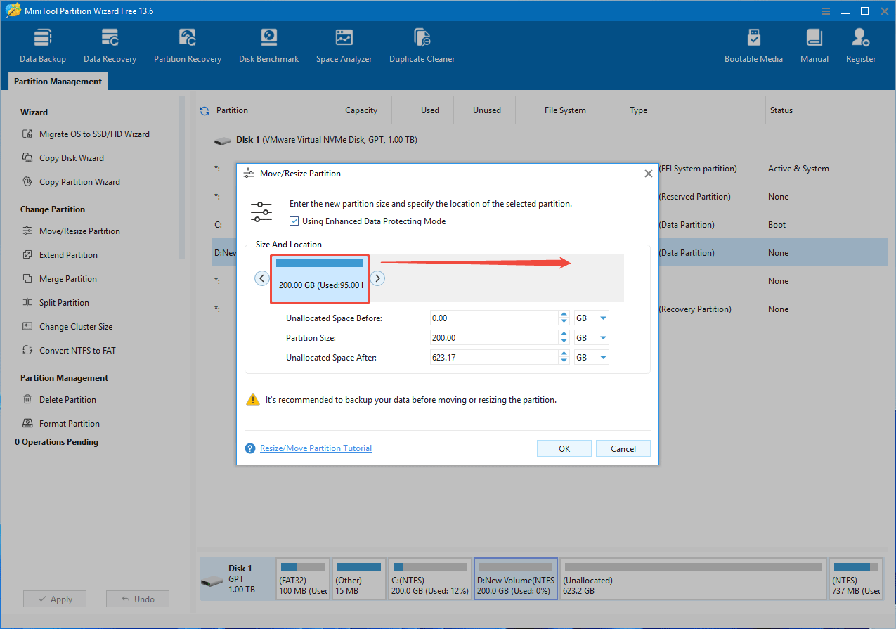Cancel the Move/Resize dialog
This screenshot has height=629, width=896.
click(x=623, y=448)
